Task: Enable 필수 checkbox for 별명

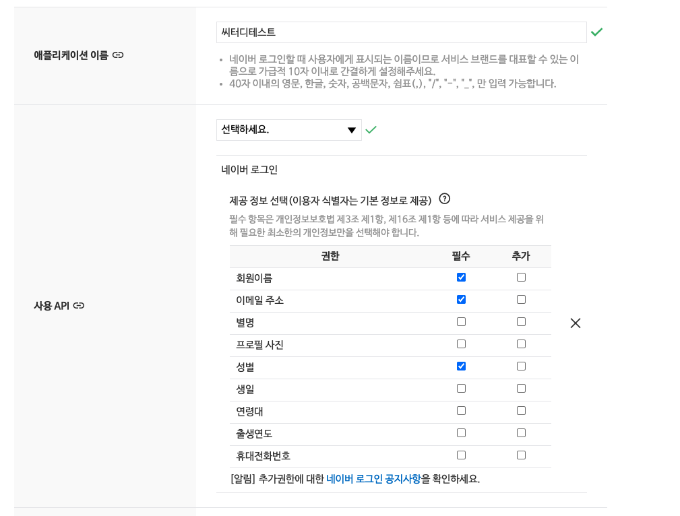Action: click(x=461, y=322)
